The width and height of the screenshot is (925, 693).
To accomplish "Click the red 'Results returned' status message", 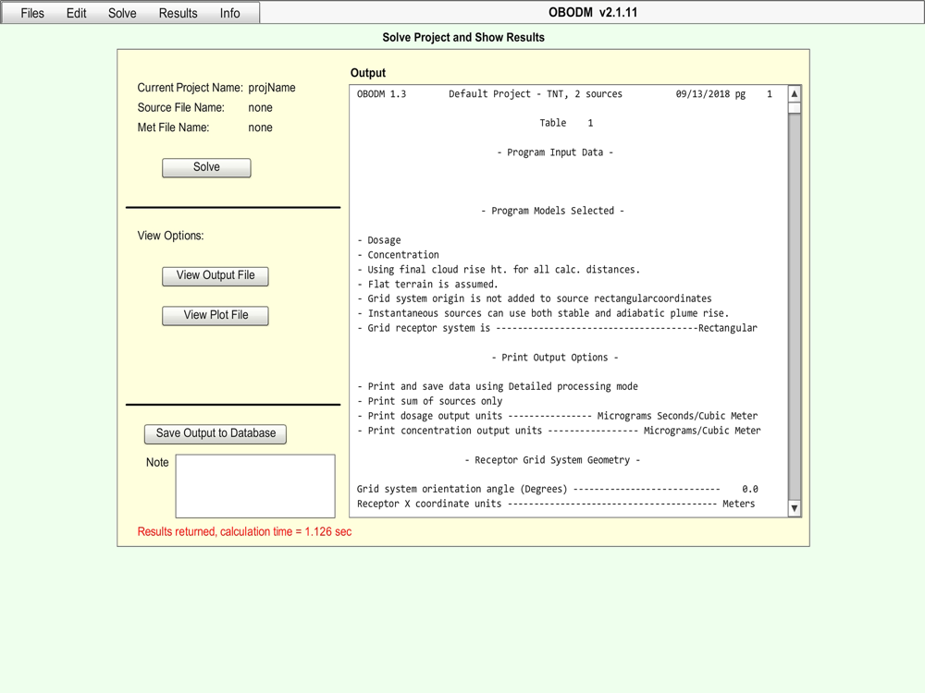I will click(x=244, y=532).
